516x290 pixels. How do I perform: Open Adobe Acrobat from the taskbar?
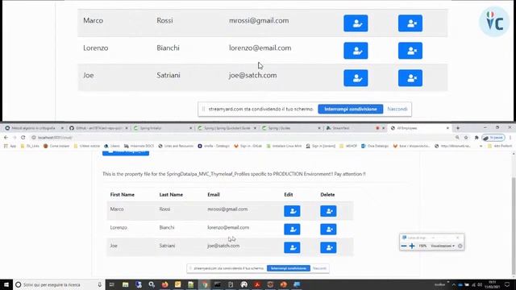pyautogui.click(x=257, y=284)
